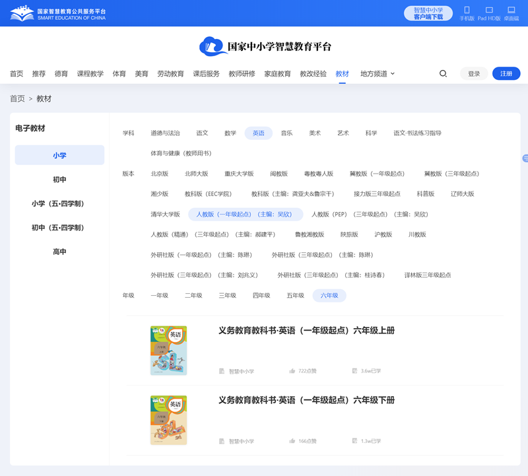528x476 pixels.
Task: Open the search magnifier icon
Action: [443, 74]
